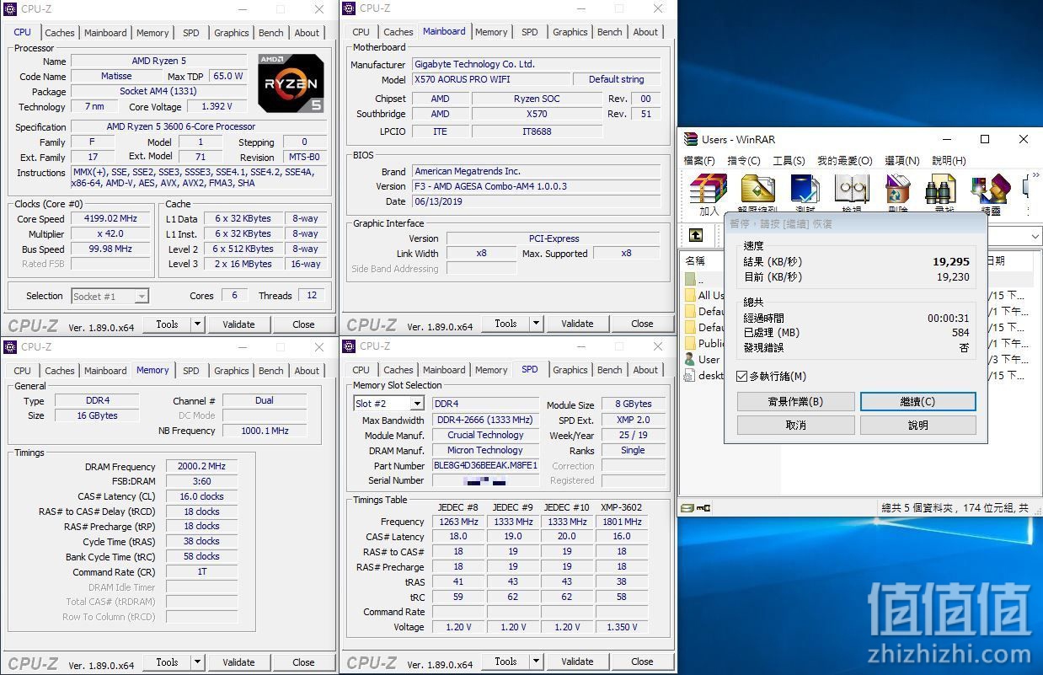Click the CPU-Z title icon of the SPD window

point(349,346)
